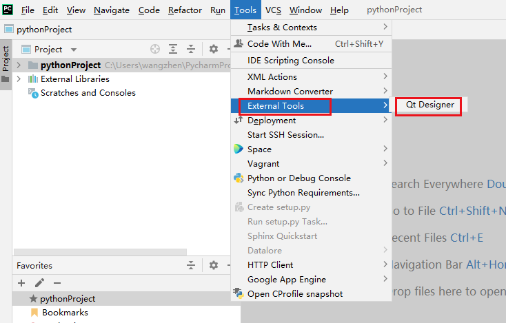506x323 pixels.
Task: Click the Deployment arrows icon
Action: click(x=239, y=121)
